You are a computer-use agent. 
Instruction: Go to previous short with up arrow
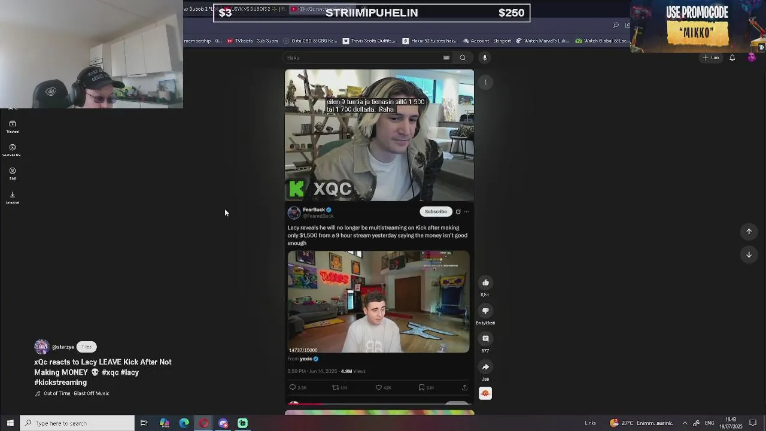749,232
